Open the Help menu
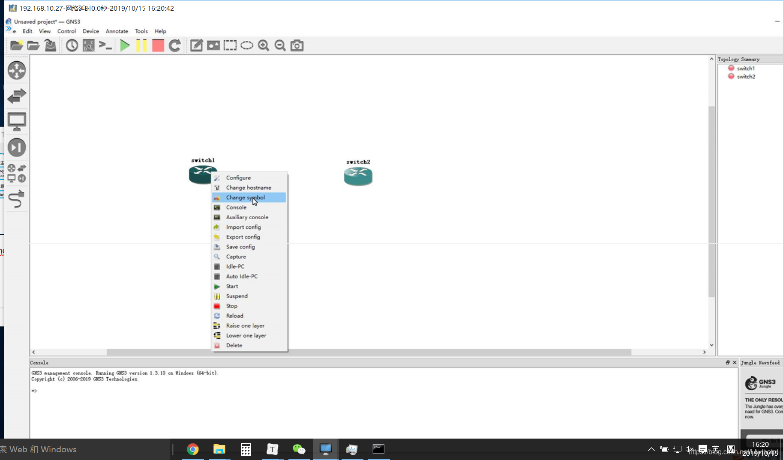 pyautogui.click(x=160, y=31)
